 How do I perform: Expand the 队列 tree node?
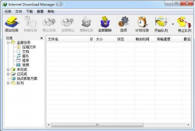pos(8,83)
